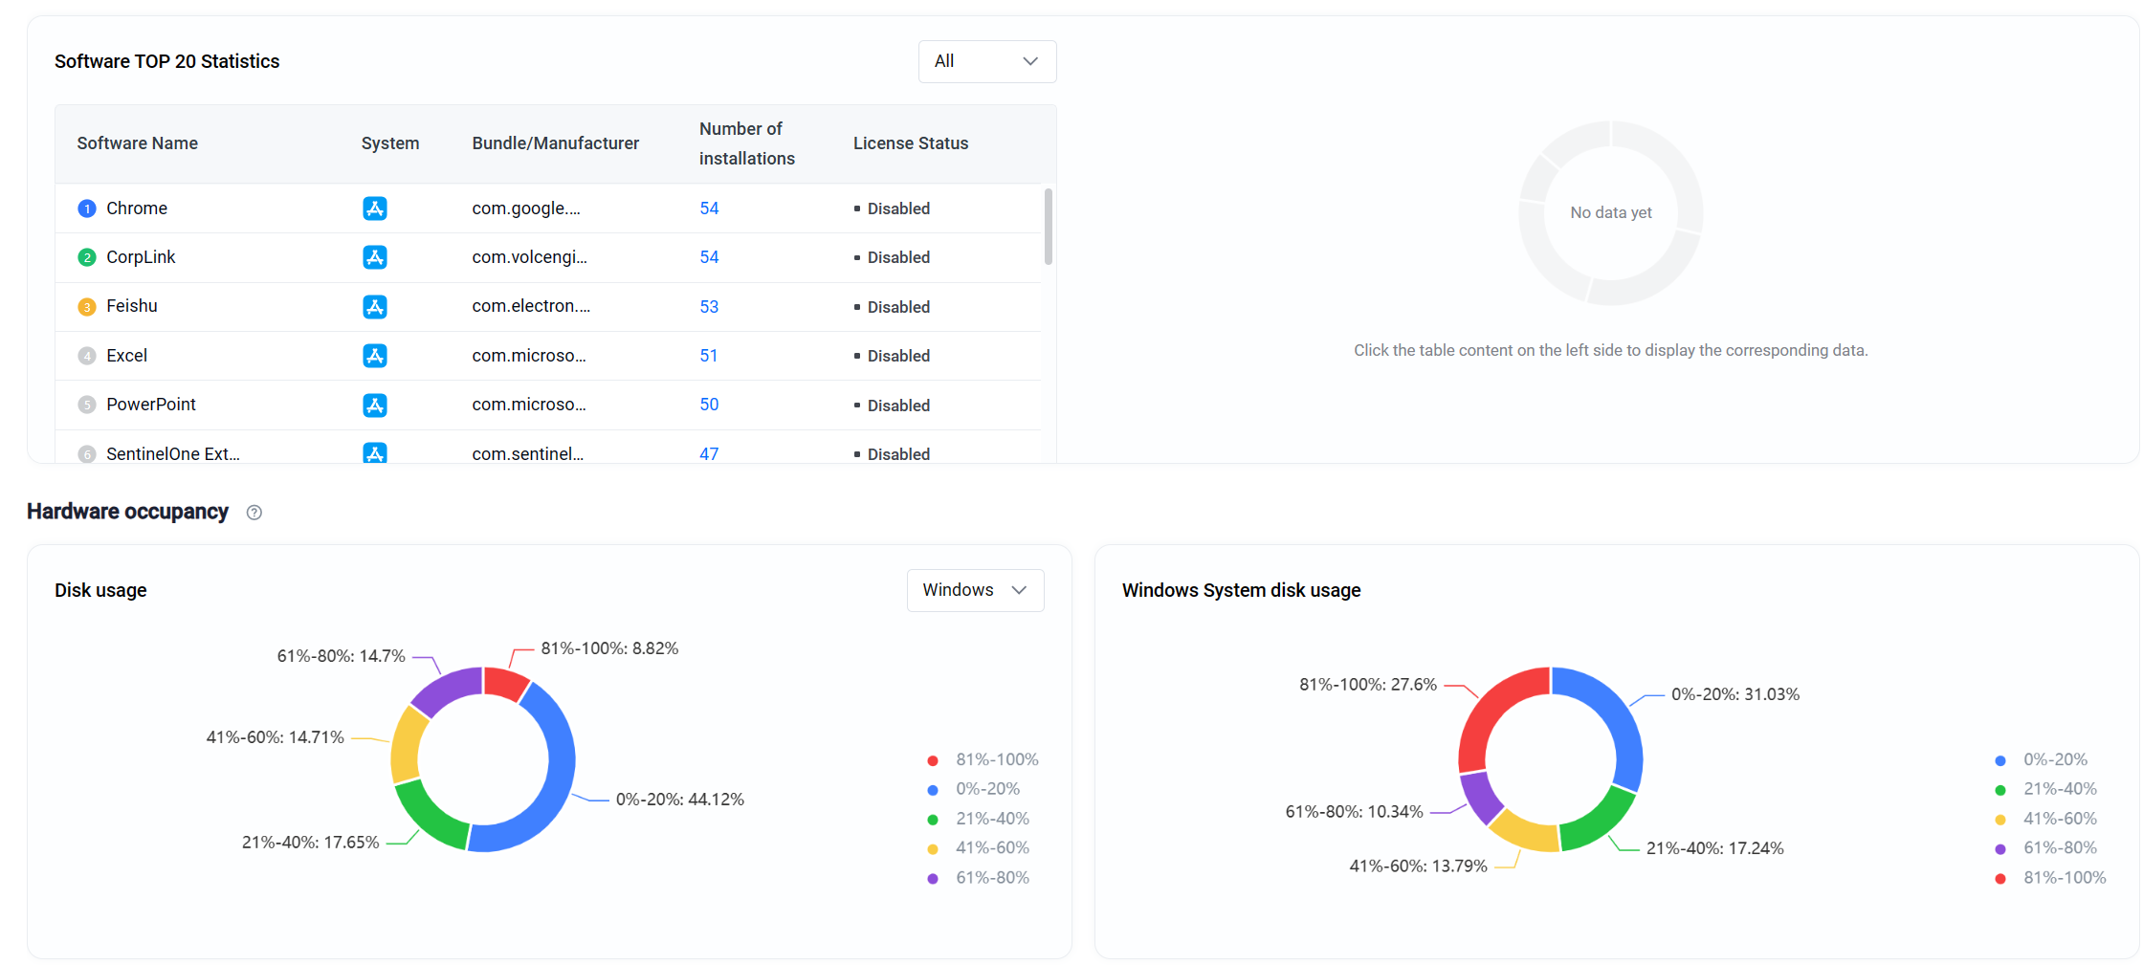
Task: Toggle 0%-20% legend in System disk usage
Action: pyautogui.click(x=2042, y=759)
